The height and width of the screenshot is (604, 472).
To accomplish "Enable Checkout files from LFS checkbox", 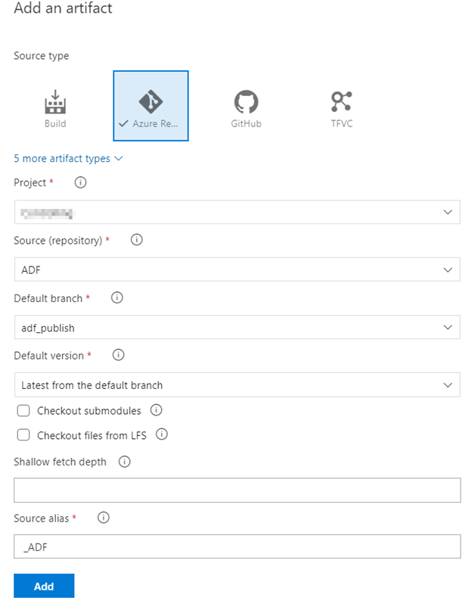I will click(x=23, y=435).
